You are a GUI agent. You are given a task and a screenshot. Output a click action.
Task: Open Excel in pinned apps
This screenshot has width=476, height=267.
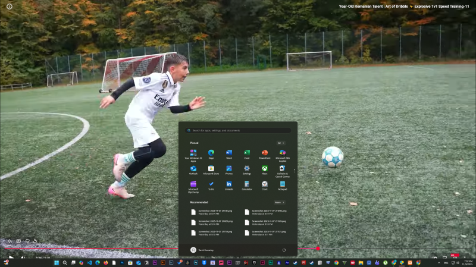[x=246, y=153]
